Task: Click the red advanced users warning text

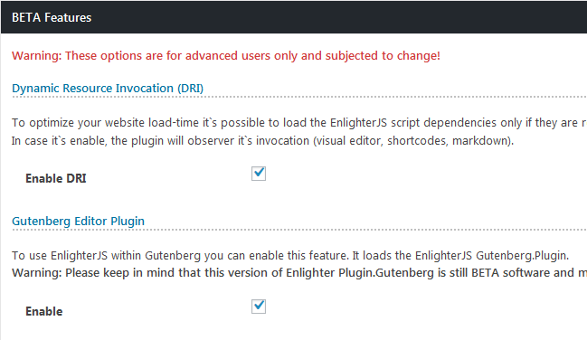Action: point(226,56)
